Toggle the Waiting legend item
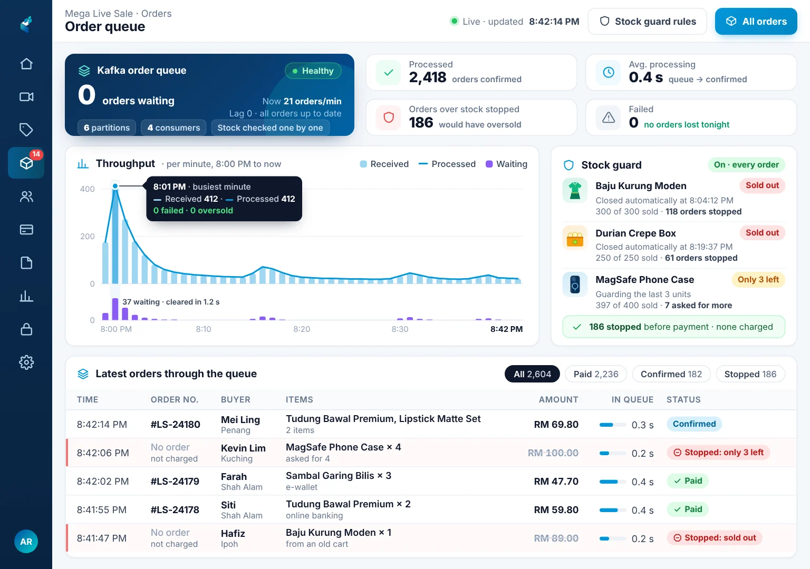This screenshot has width=810, height=569. [x=506, y=164]
